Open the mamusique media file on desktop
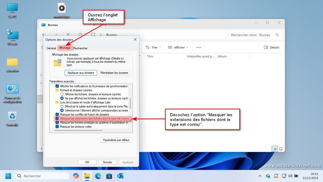 tap(62, 8)
